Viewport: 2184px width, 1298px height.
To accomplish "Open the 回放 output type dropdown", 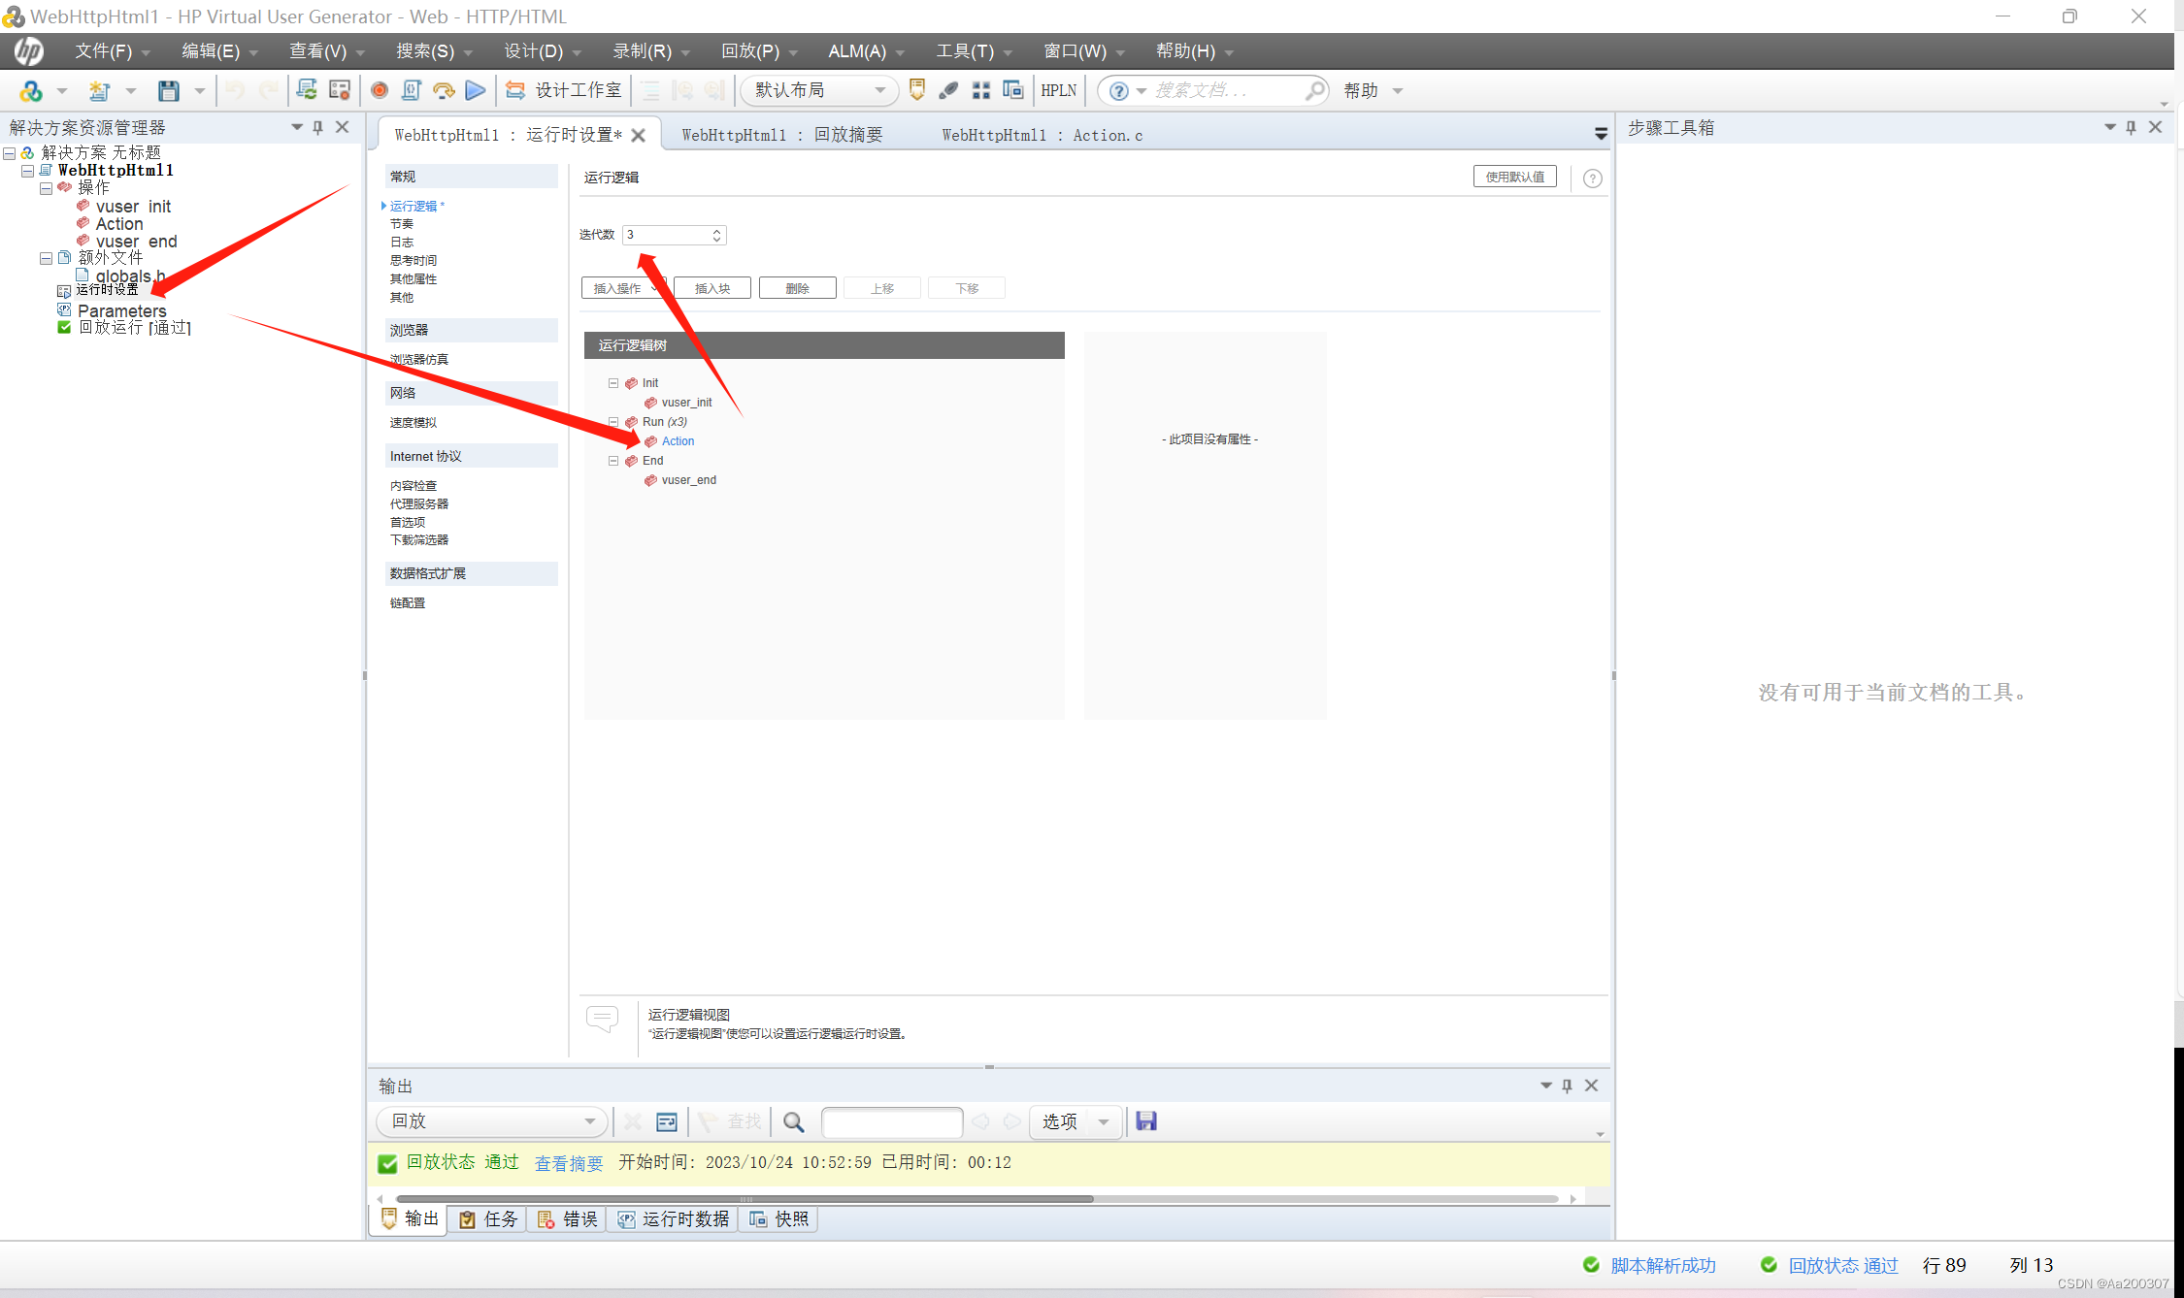I will coord(589,1121).
